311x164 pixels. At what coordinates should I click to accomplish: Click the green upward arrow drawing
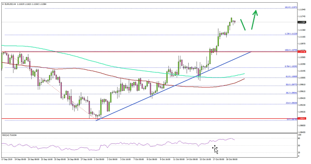click(x=254, y=20)
